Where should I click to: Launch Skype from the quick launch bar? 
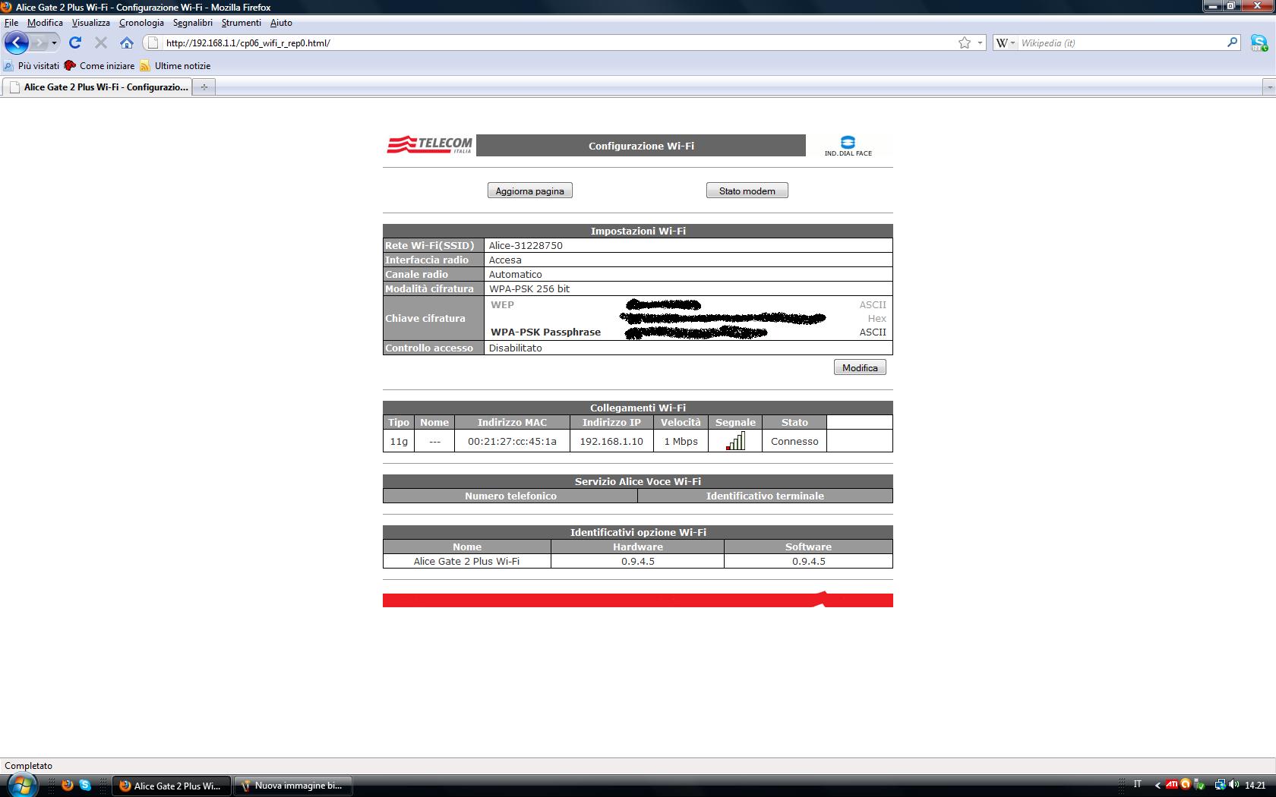click(x=85, y=786)
